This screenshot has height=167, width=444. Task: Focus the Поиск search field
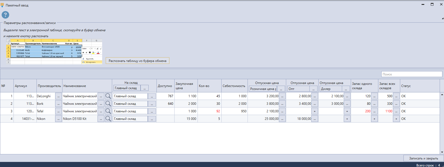pos(412,74)
